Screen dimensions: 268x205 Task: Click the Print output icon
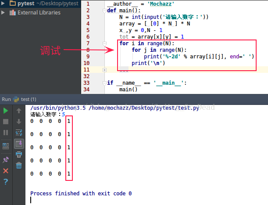click(19, 155)
